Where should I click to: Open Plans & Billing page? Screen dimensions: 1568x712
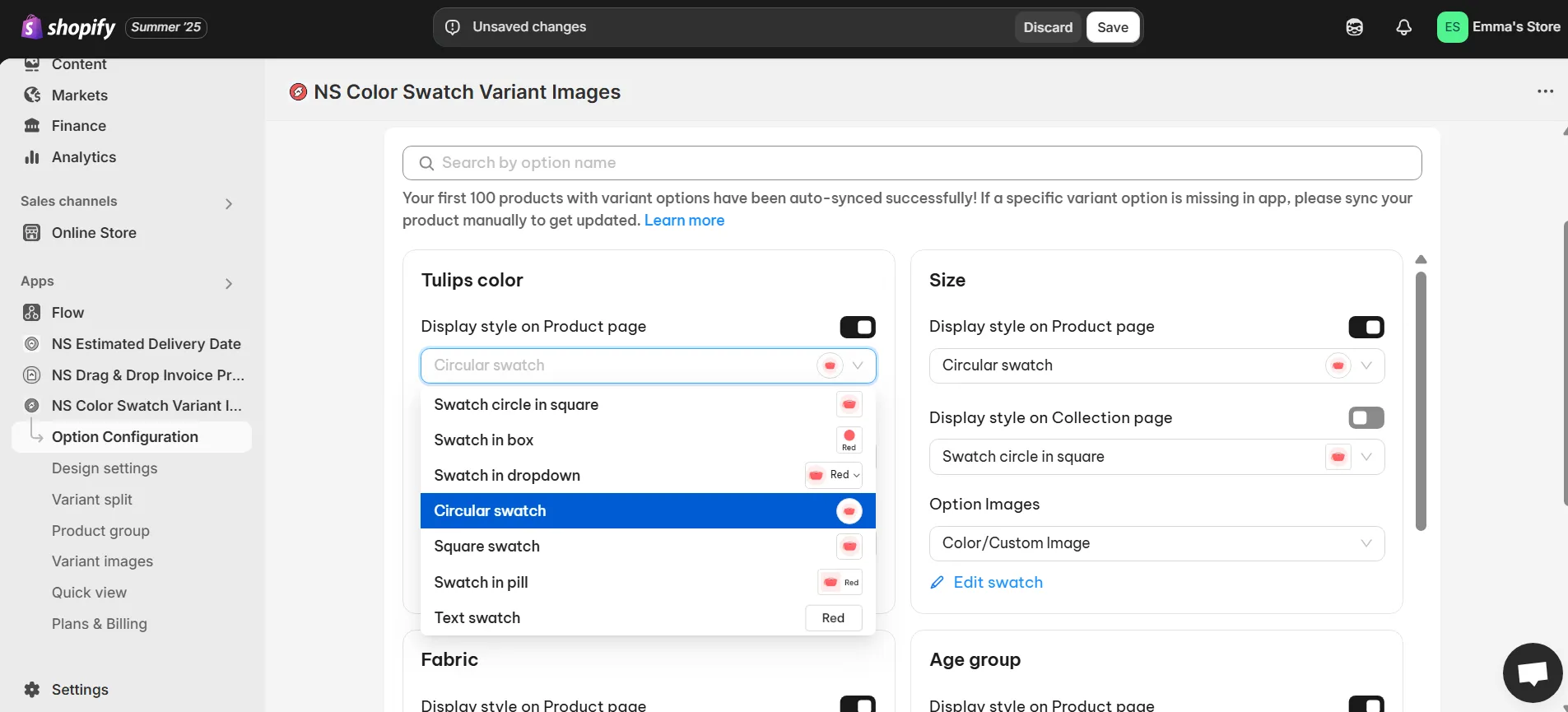click(x=100, y=624)
